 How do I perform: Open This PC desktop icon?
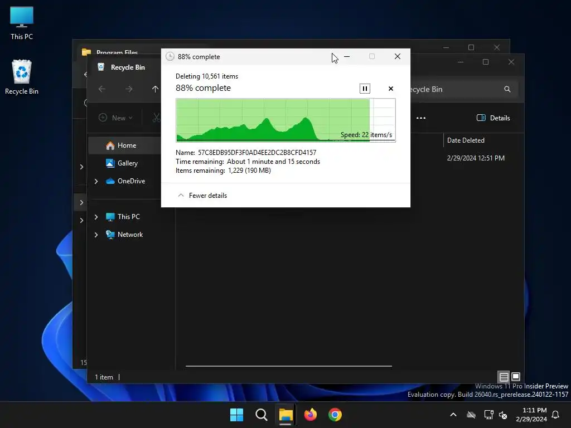pos(22,23)
